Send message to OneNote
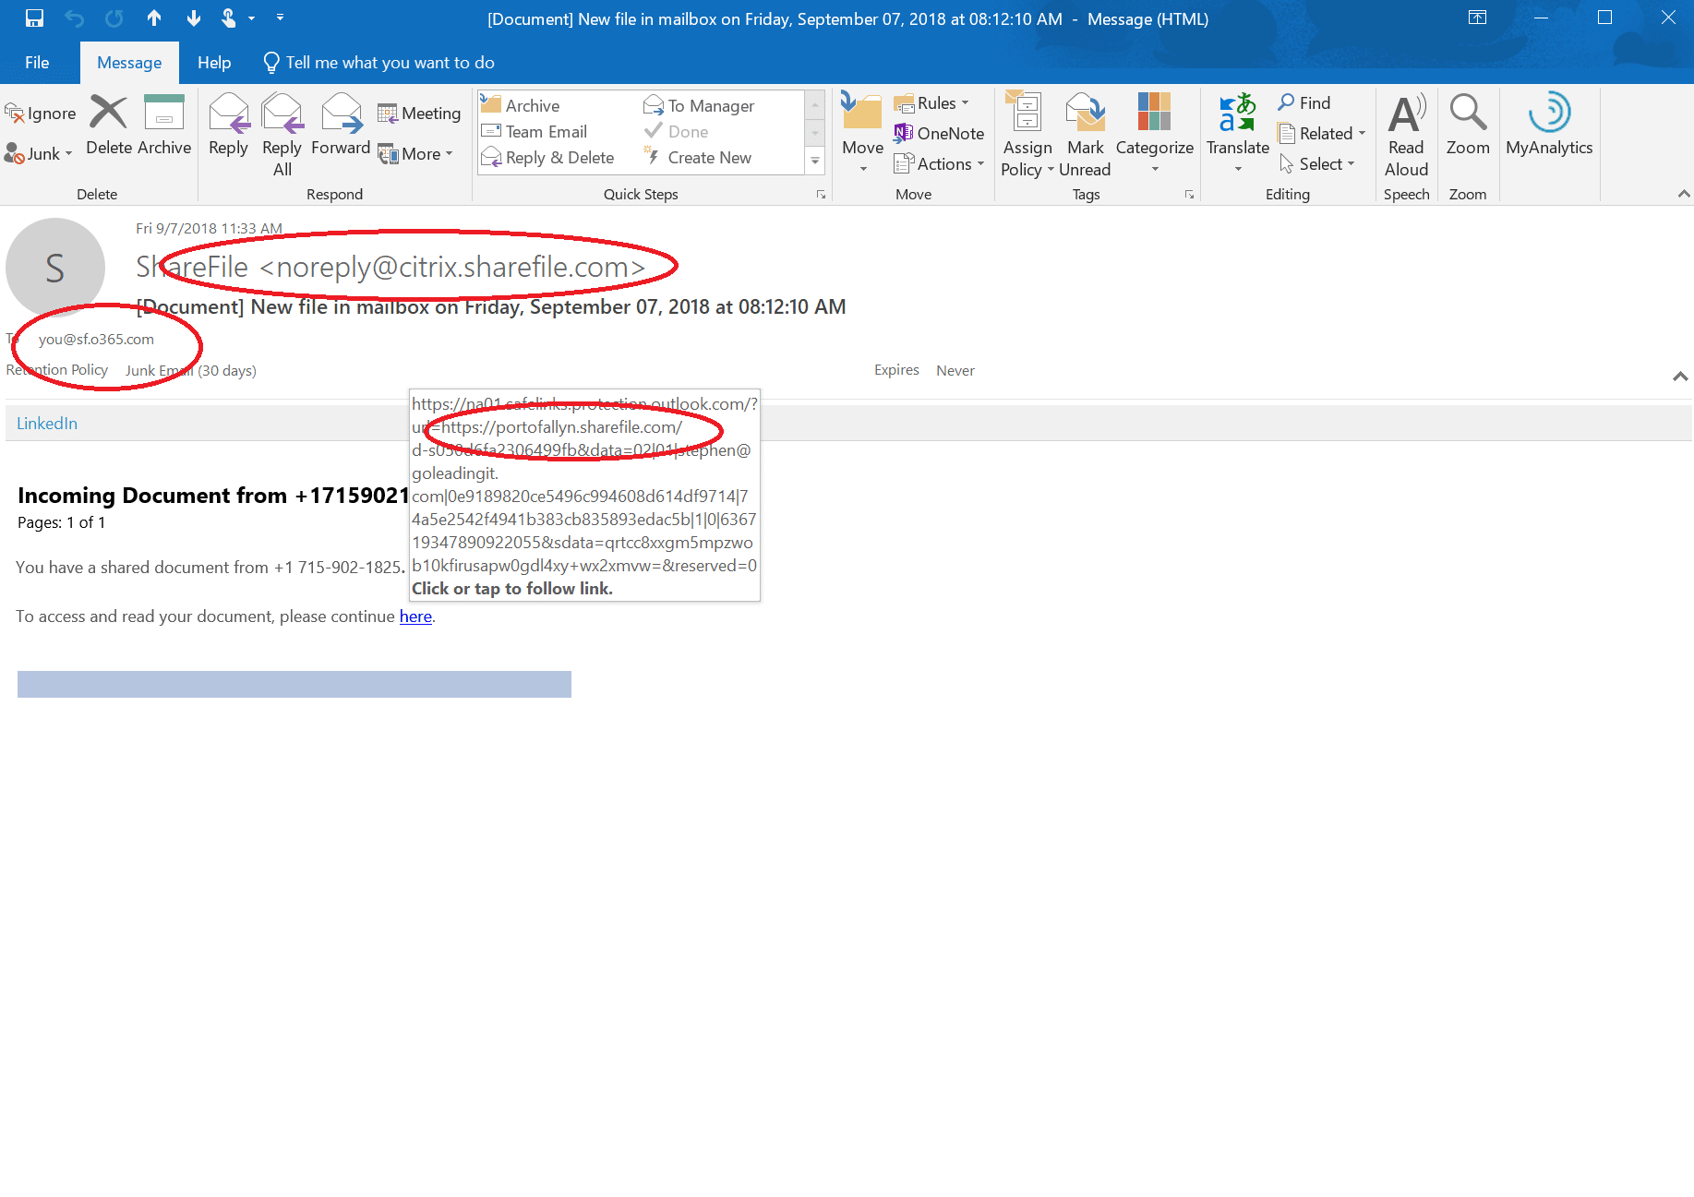Screen dimensions: 1694x1197 (x=939, y=134)
